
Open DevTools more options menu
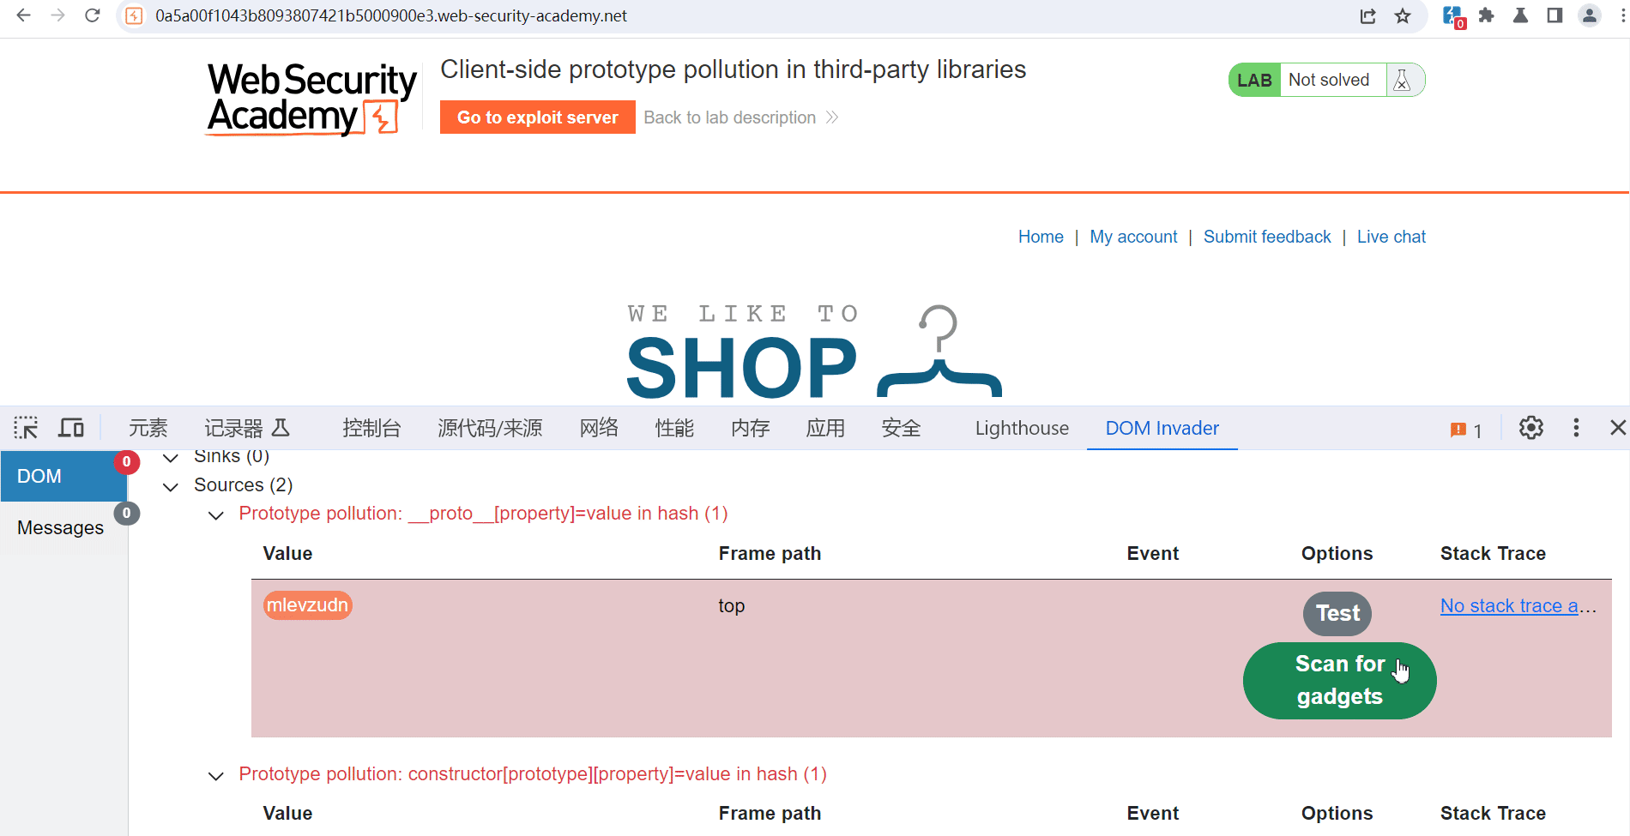[x=1576, y=428]
